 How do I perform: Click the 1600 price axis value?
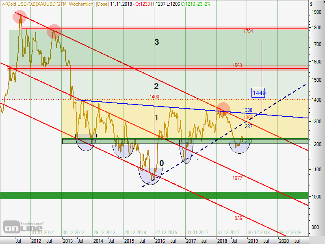[316, 62]
